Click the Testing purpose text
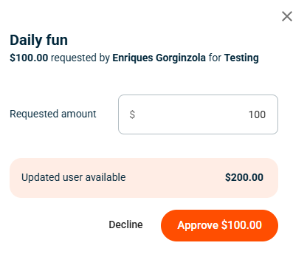The width and height of the screenshot is (307, 271). 241,58
